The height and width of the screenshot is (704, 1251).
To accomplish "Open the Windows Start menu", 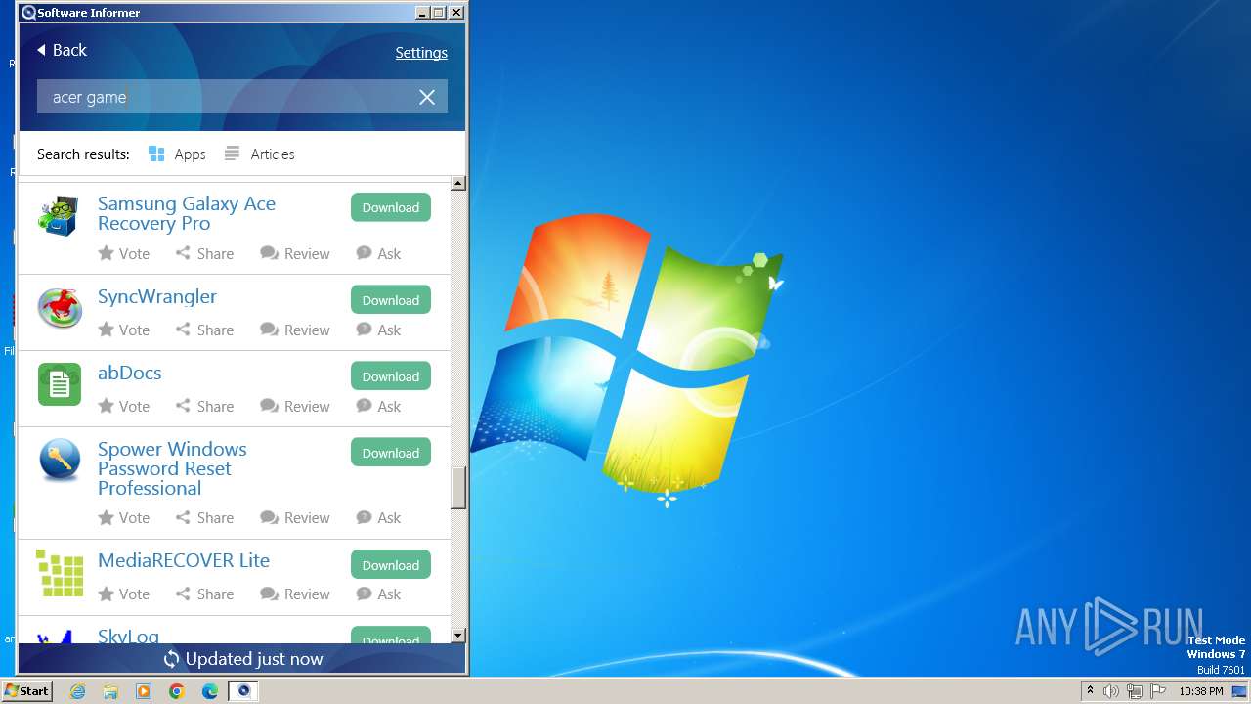I will [27, 690].
